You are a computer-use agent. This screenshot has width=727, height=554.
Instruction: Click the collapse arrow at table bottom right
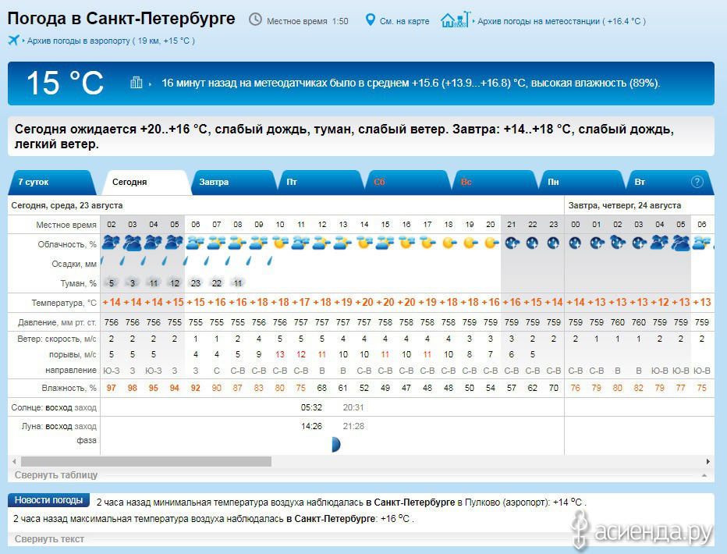coord(704,475)
